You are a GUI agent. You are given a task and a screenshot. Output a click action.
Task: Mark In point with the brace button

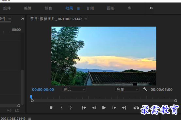pyautogui.click(x=62, y=108)
